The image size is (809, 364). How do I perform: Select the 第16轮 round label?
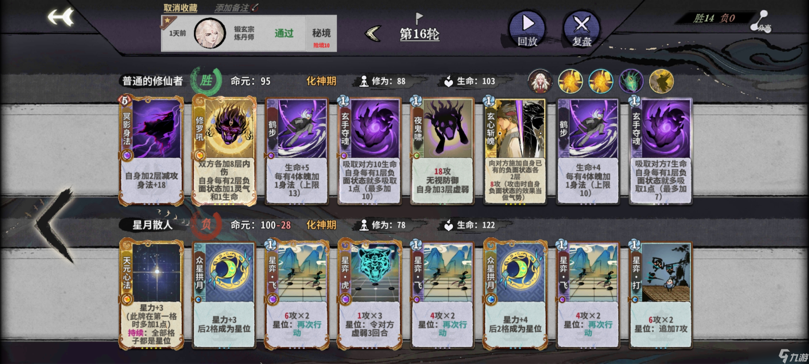point(419,34)
